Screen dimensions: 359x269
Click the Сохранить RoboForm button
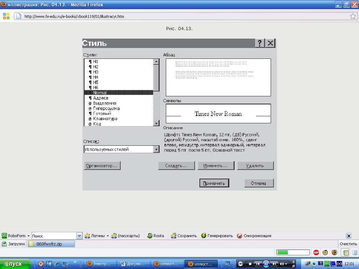click(184, 236)
